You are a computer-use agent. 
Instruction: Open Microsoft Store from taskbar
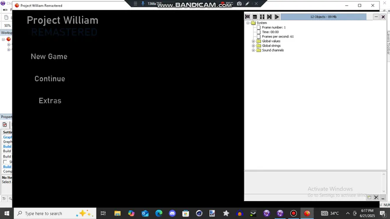[x=185, y=213]
